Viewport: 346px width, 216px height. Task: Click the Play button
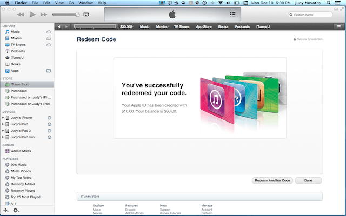click(32, 15)
